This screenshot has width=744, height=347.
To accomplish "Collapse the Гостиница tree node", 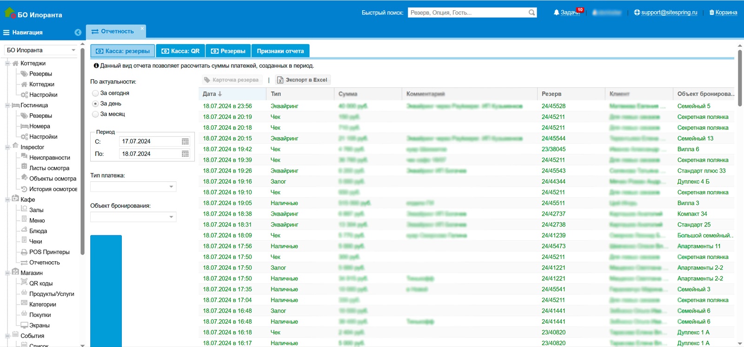I will 7,105.
